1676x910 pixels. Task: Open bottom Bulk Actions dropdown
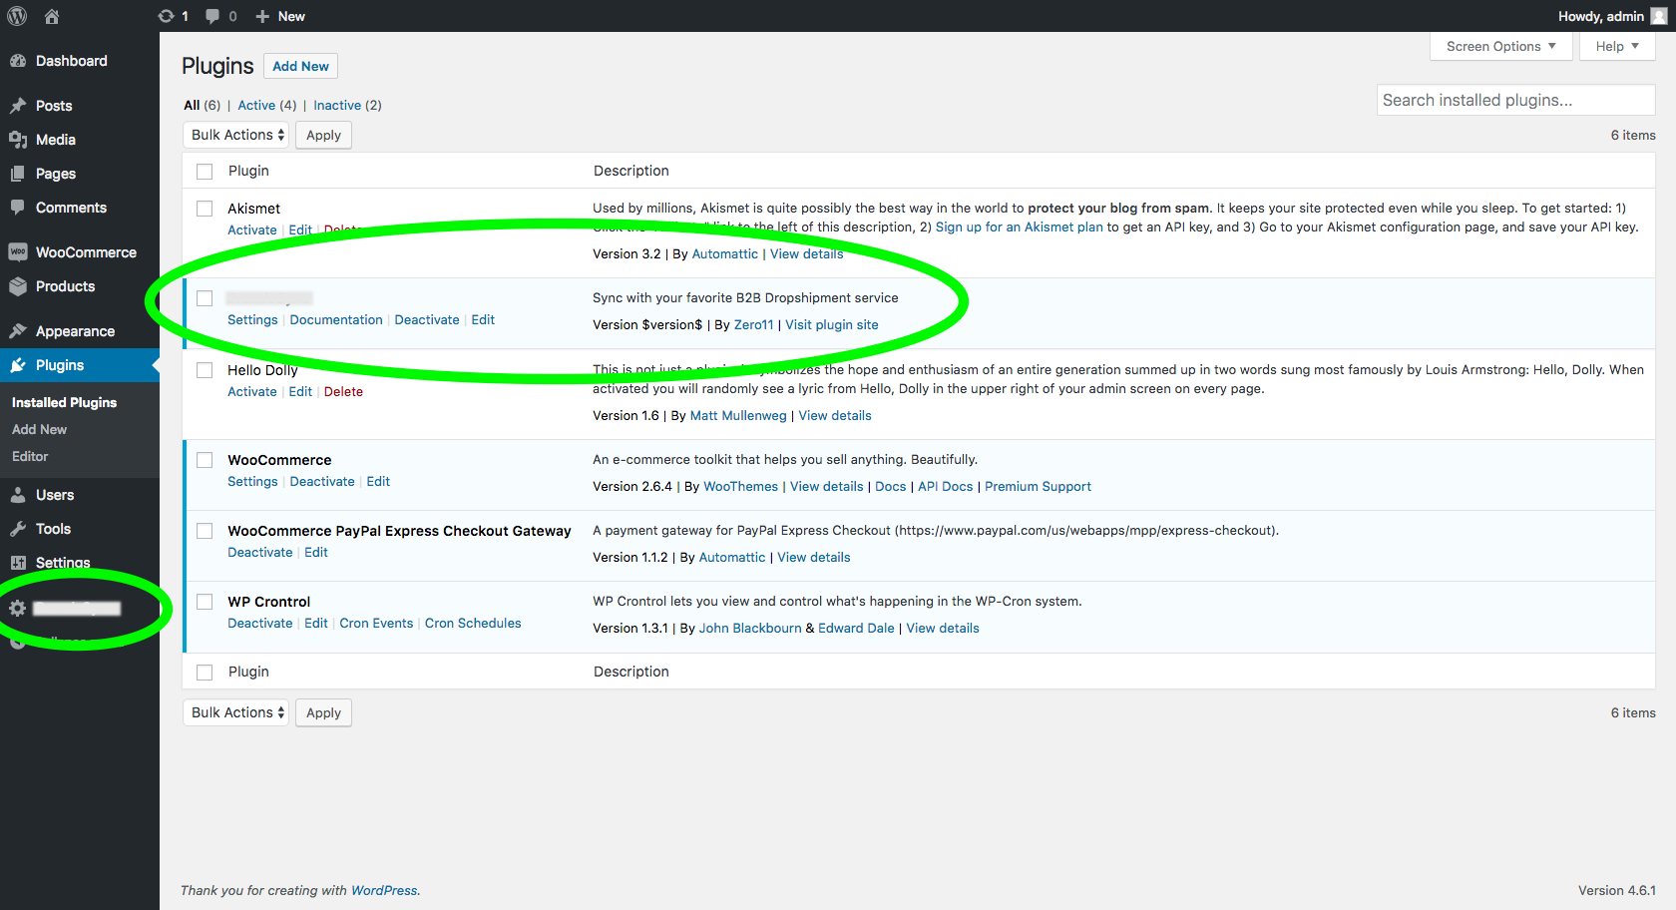(x=236, y=712)
